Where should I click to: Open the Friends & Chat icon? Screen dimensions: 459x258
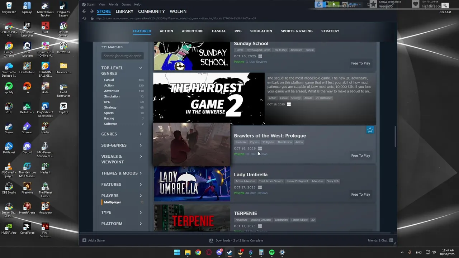click(x=391, y=240)
